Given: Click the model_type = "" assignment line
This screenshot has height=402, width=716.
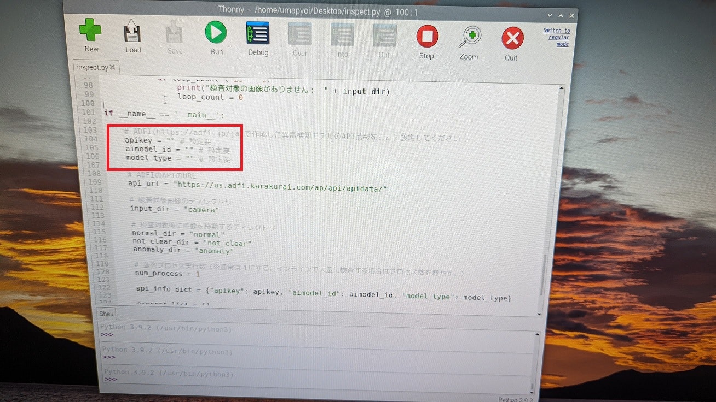Looking at the screenshot, I should (x=178, y=158).
